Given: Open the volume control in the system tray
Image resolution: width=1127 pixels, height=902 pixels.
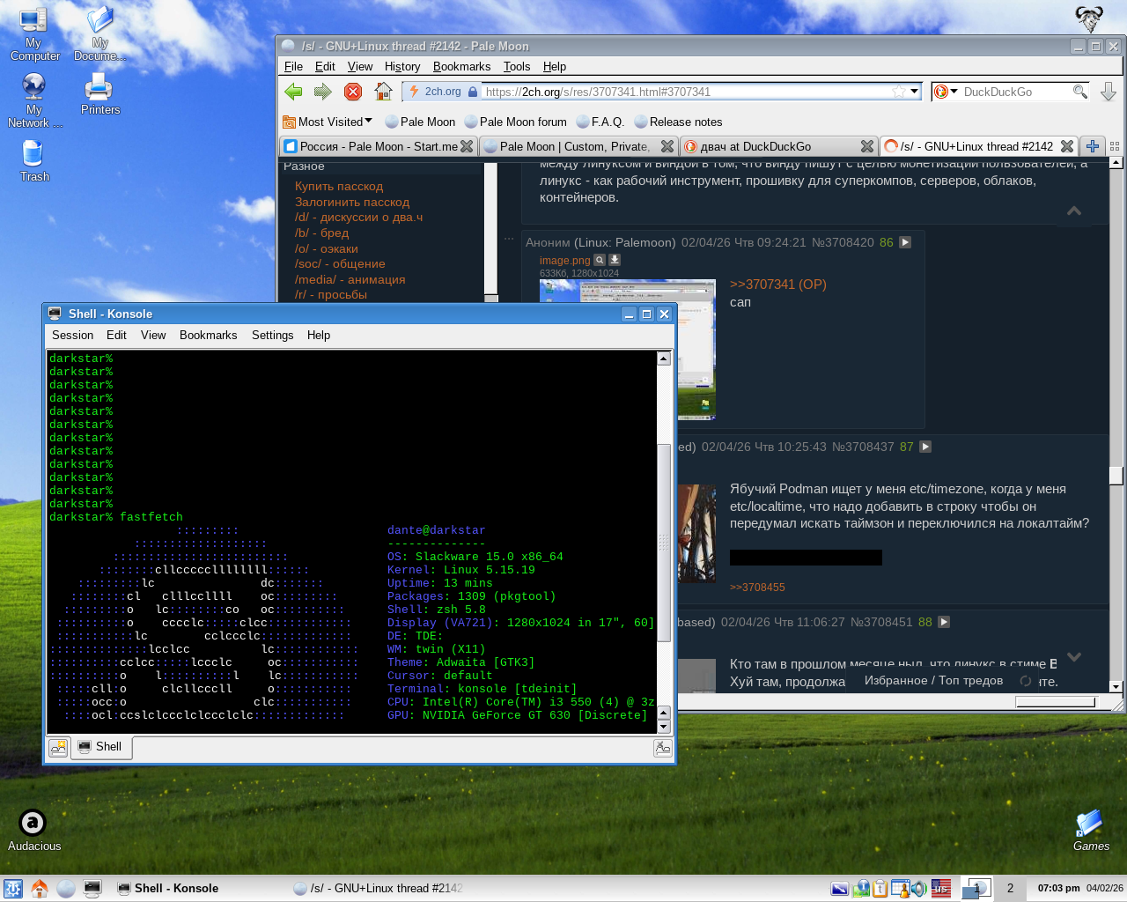Looking at the screenshot, I should 918,888.
